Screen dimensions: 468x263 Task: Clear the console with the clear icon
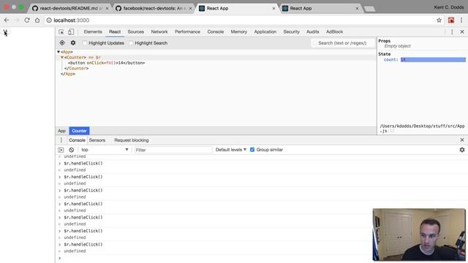[x=72, y=150]
